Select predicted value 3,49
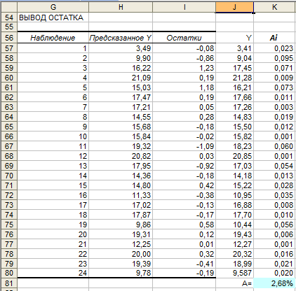296x291 pixels. 121,48
